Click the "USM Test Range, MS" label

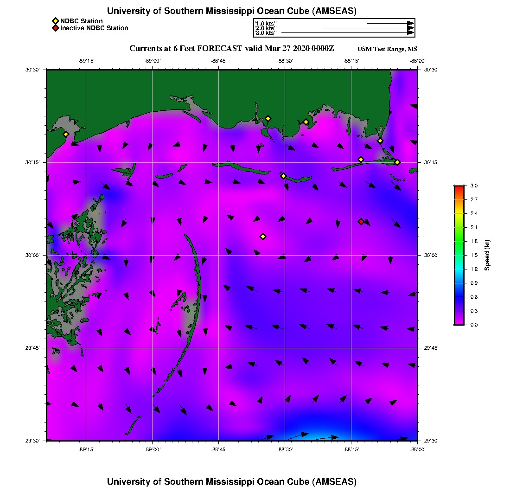(387, 49)
